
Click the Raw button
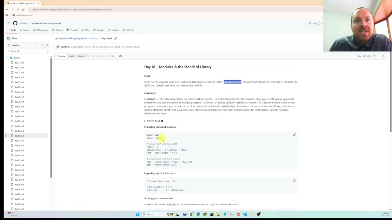pos(359,56)
